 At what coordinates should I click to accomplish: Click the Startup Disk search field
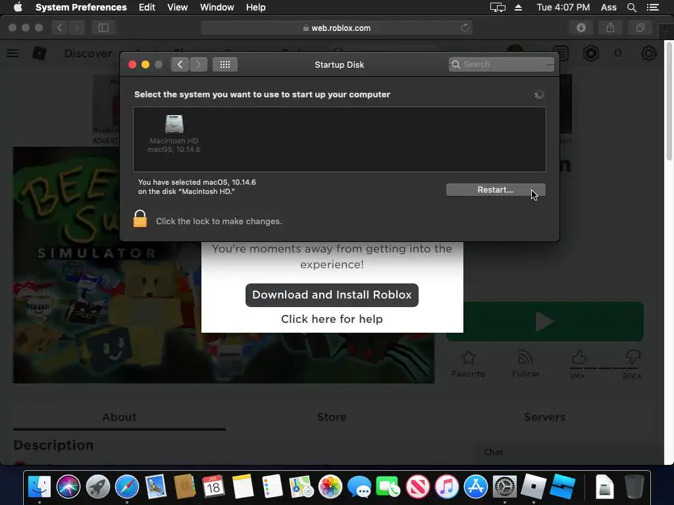point(501,64)
